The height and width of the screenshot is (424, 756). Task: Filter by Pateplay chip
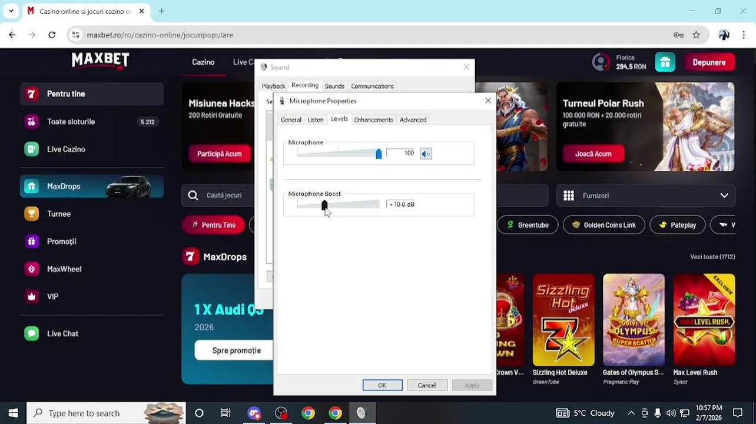pyautogui.click(x=678, y=225)
